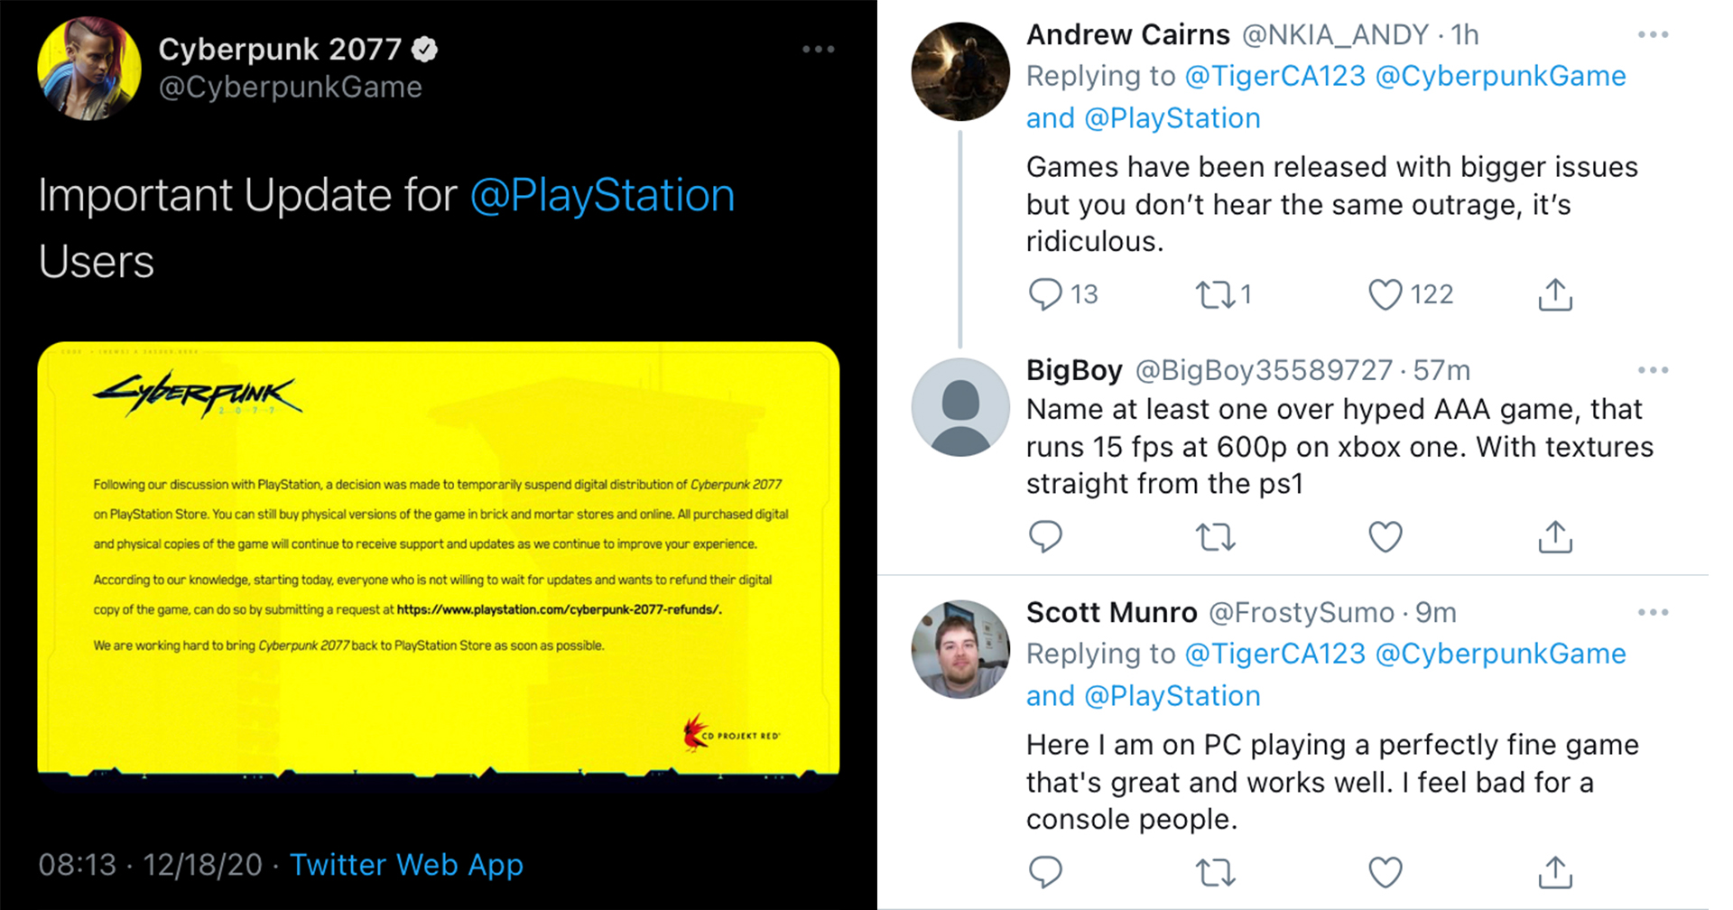This screenshot has width=1733, height=910.
Task: Open the yellow Cyberpunk announcement image
Action: pyautogui.click(x=438, y=558)
